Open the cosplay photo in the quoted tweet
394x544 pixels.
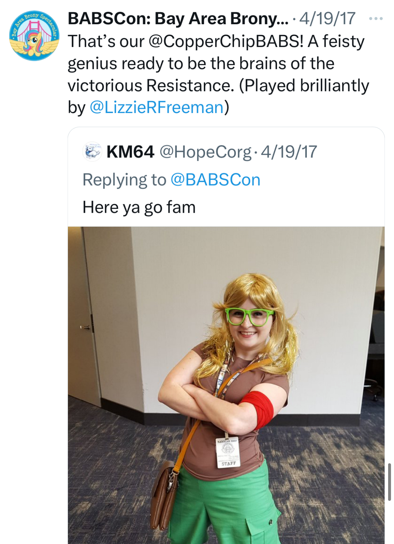(x=226, y=385)
